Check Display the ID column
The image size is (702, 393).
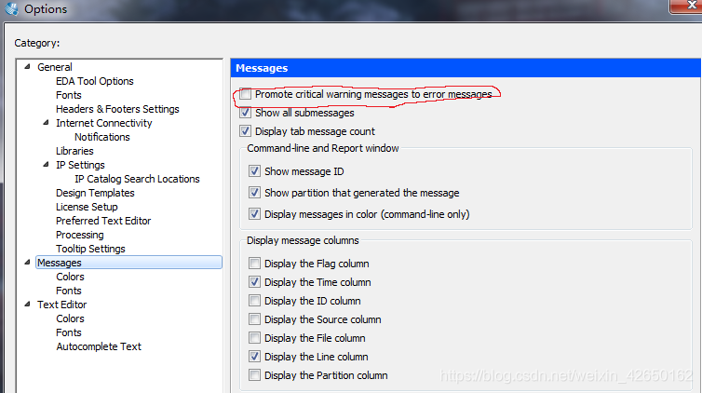point(255,301)
